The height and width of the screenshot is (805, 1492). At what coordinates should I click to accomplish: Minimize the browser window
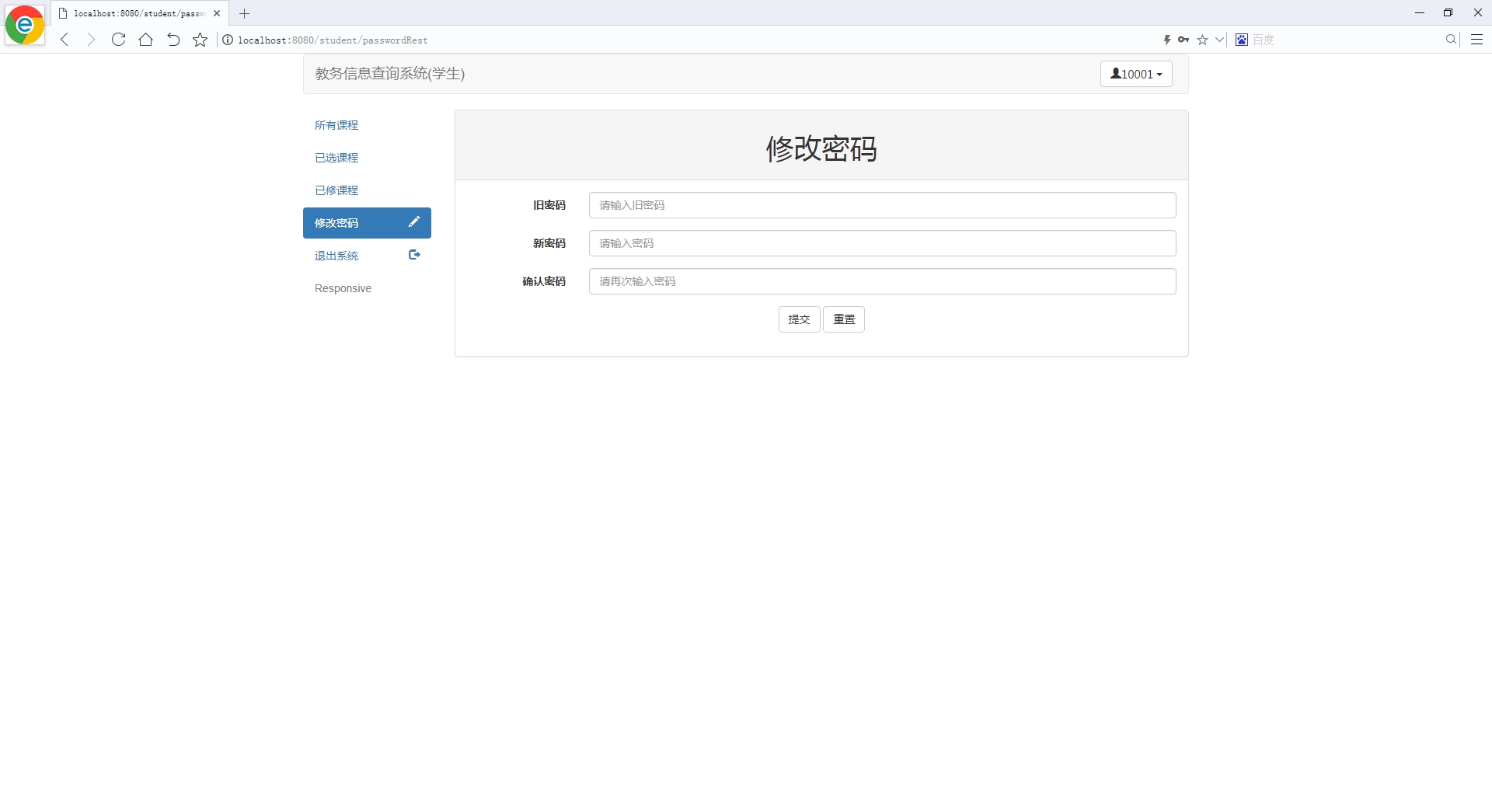coord(1420,12)
